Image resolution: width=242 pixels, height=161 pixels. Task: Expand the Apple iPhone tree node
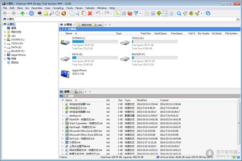click(5, 55)
